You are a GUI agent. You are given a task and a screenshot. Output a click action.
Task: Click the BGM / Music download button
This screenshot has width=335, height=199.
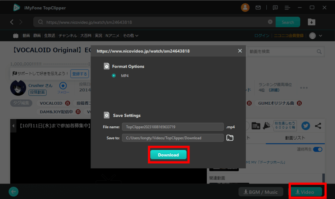click(x=261, y=192)
